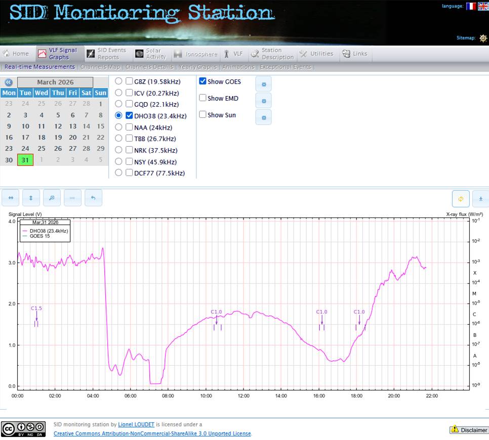
Task: Download the graph with the download icon
Action: pyautogui.click(x=480, y=199)
